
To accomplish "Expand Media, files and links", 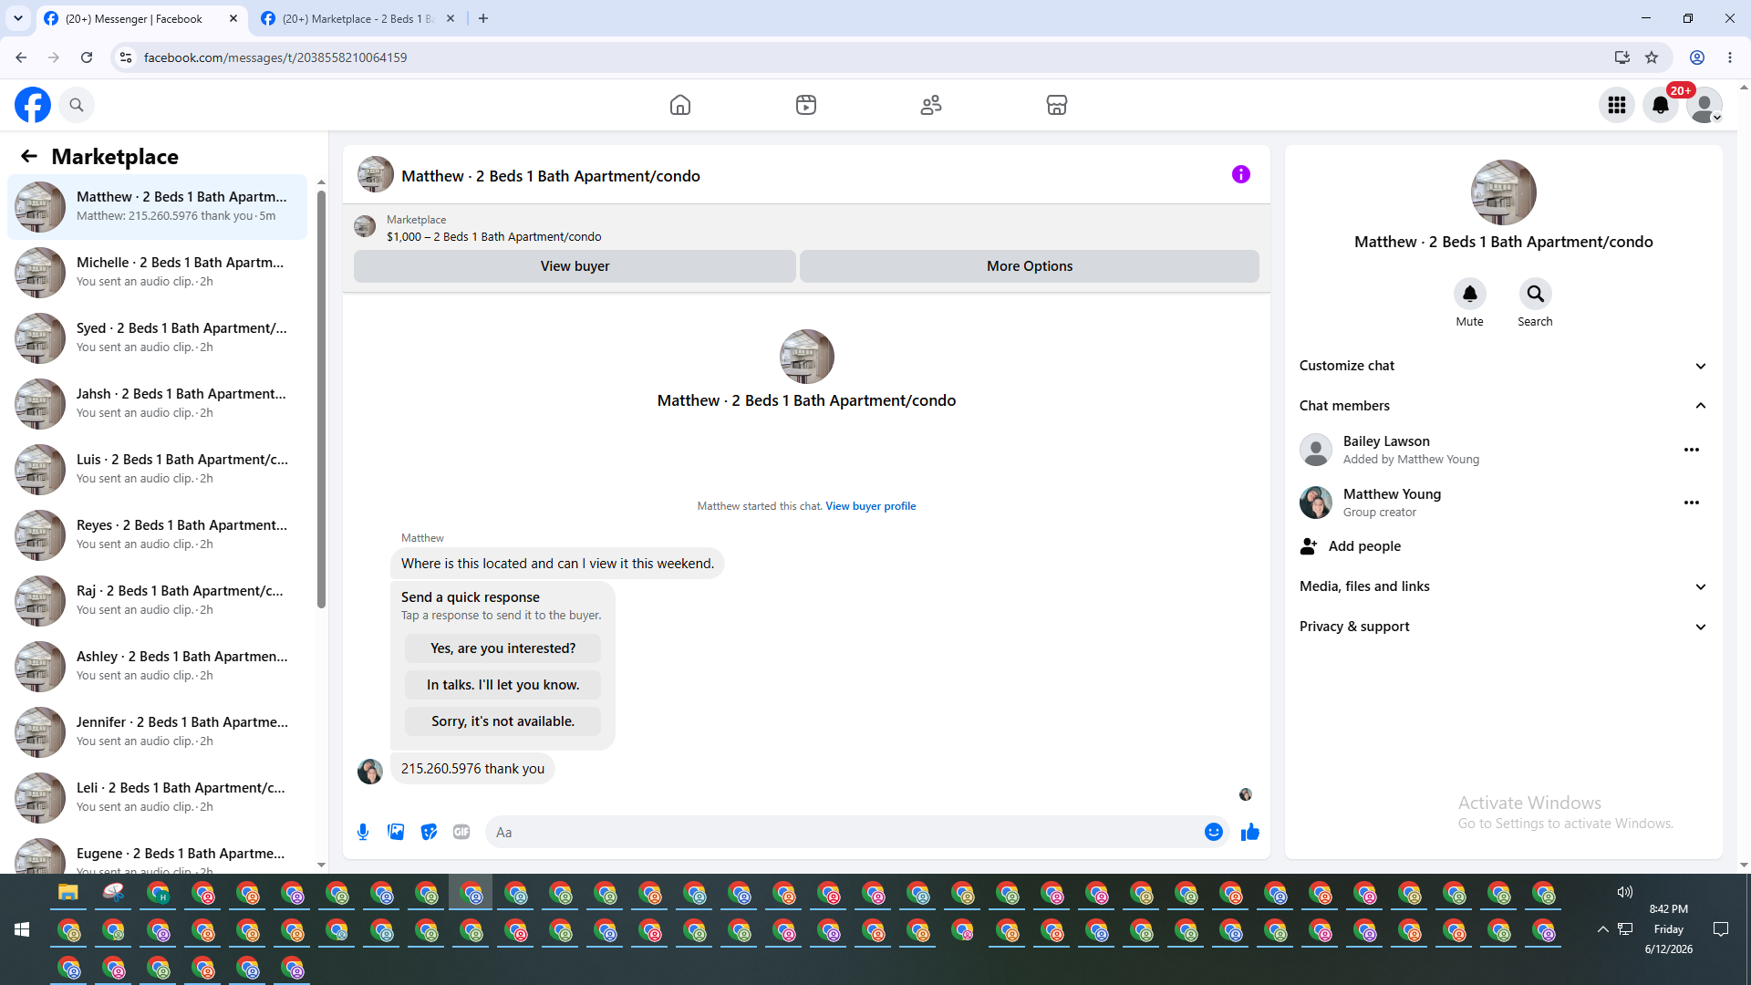I will click(x=1504, y=586).
